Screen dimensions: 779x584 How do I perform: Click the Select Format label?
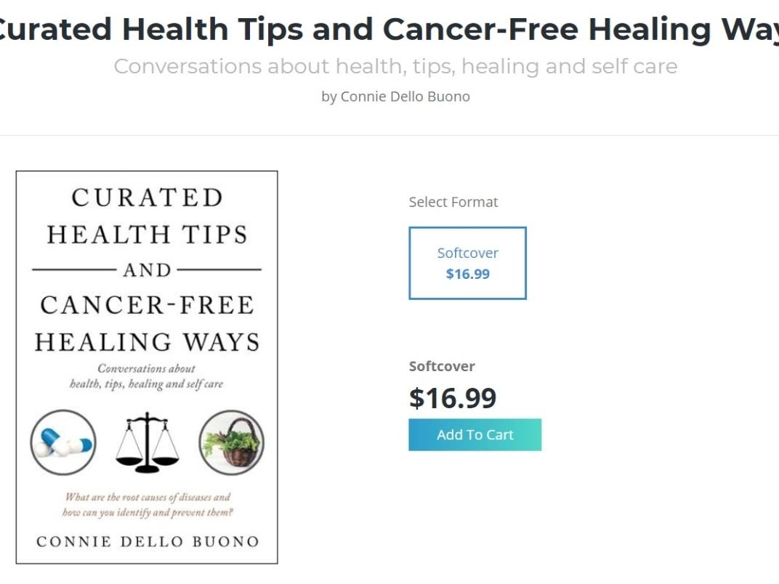coord(453,202)
